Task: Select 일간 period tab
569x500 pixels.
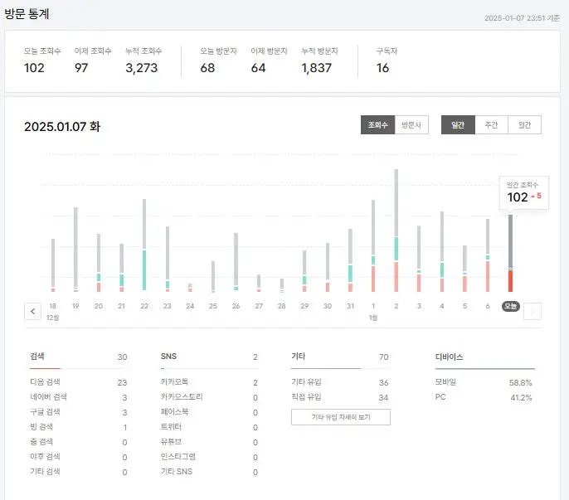Action: pyautogui.click(x=458, y=125)
